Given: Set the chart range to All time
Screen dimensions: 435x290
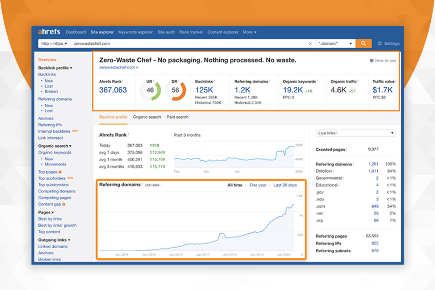Looking at the screenshot, I should [x=235, y=185].
